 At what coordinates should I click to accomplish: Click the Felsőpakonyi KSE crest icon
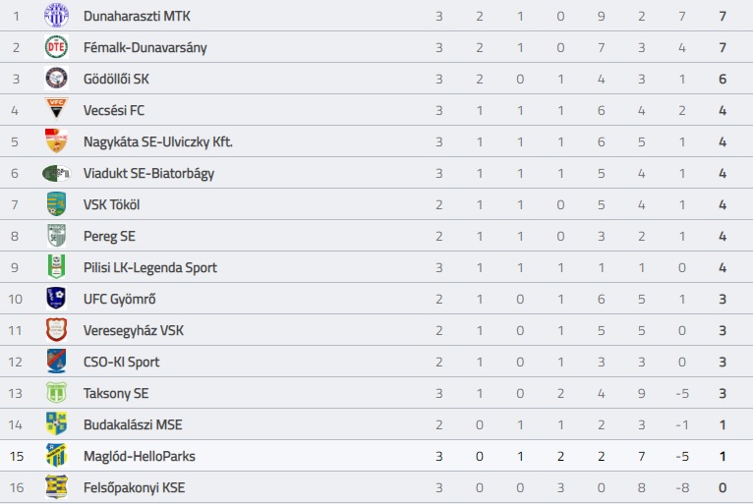(x=56, y=486)
